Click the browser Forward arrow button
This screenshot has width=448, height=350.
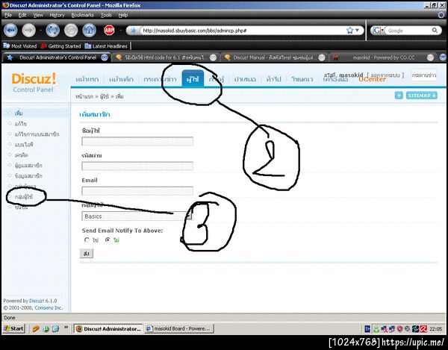29,31
